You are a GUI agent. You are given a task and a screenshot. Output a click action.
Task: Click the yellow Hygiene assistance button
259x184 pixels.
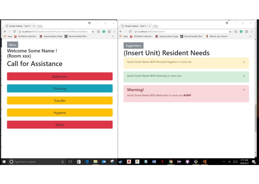click(x=60, y=112)
